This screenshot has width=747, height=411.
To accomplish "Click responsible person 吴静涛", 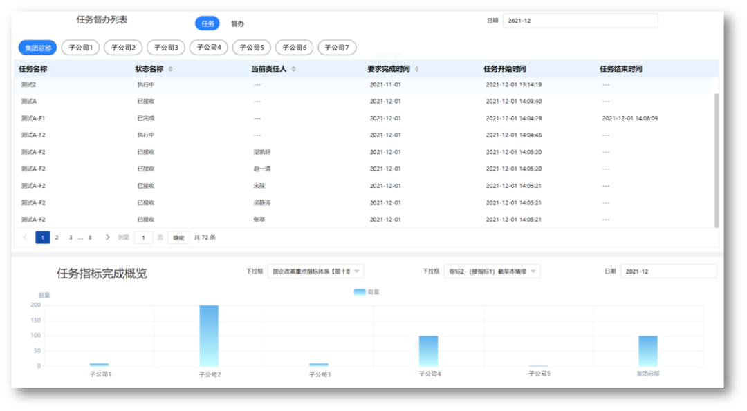I will pyautogui.click(x=262, y=202).
